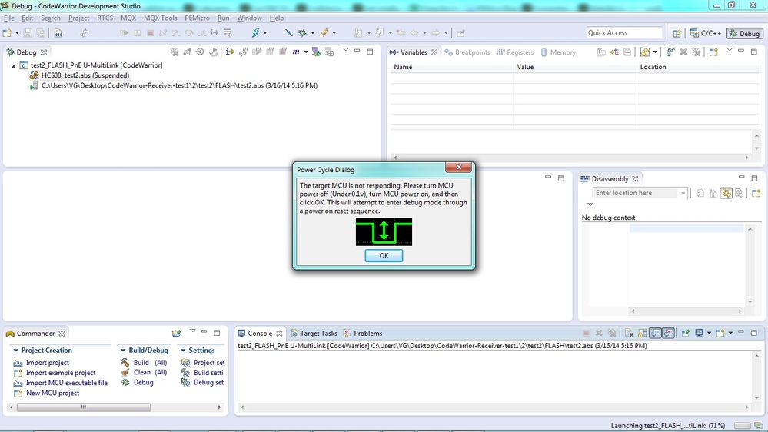Click OK in the Power Cycle Dialog
768x432 pixels.
(x=384, y=255)
